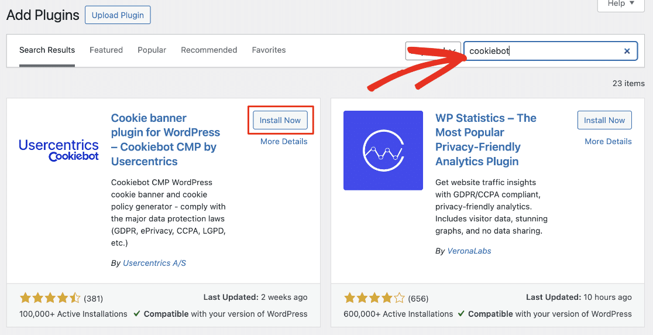Screen dimensions: 653x335
Task: Click the WP Statistics plugin icon
Action: 383,151
